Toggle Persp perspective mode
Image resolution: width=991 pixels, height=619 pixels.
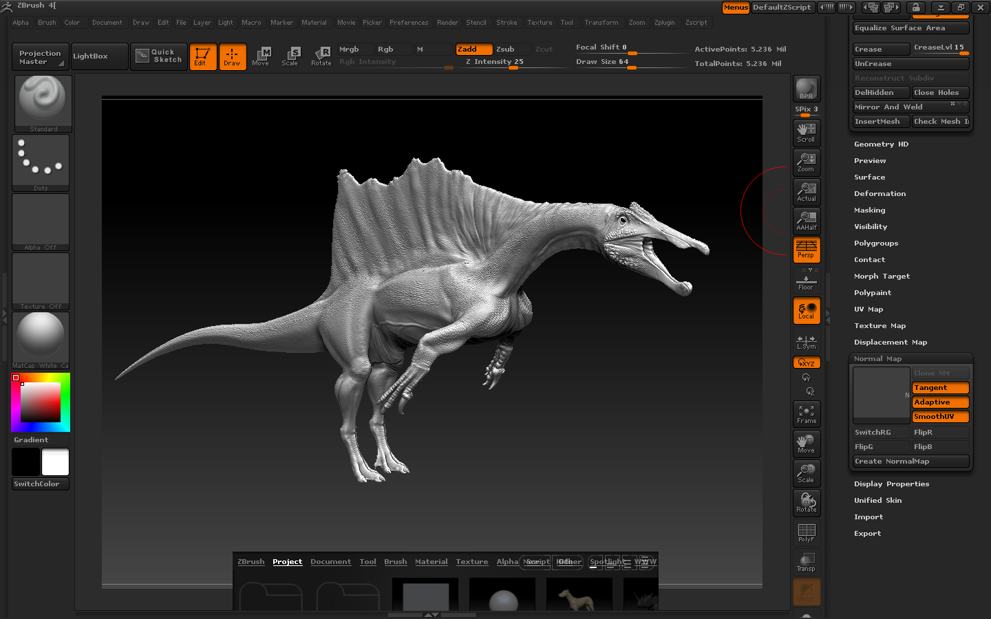tap(806, 250)
